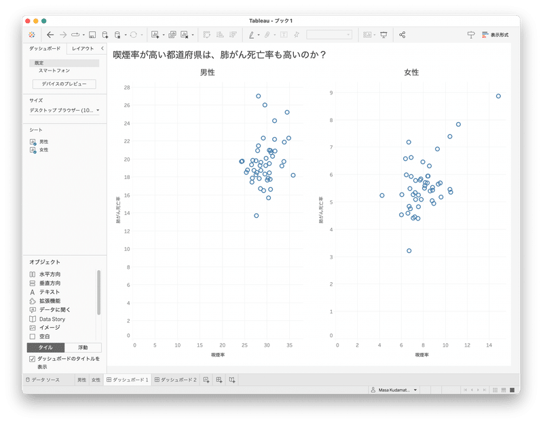This screenshot has width=543, height=424.
Task: Add new dashboard tab icon at bottom
Action: (x=219, y=380)
